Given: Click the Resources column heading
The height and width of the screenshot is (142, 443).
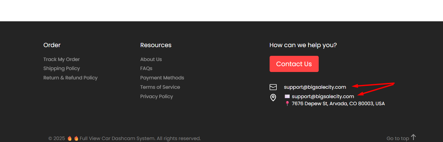Looking at the screenshot, I should point(156,45).
